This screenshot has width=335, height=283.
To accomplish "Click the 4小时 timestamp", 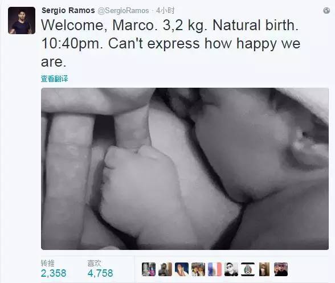I will coord(165,10).
